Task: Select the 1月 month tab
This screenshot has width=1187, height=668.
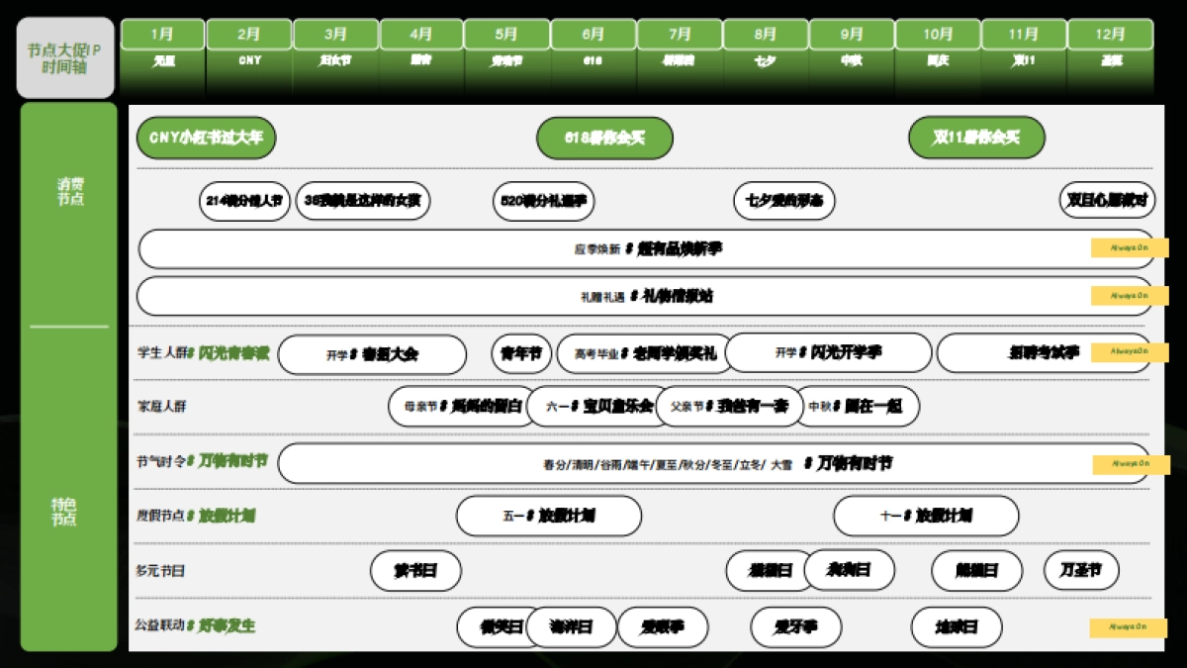Action: click(162, 35)
